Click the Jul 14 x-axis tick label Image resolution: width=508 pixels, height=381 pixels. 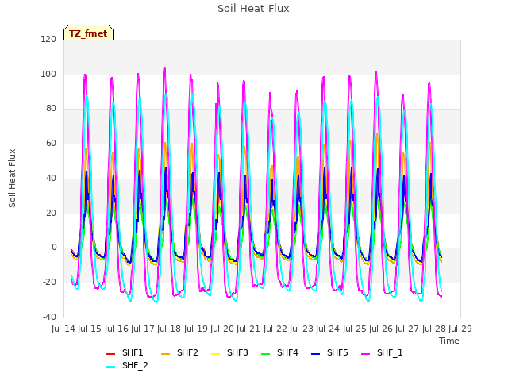click(63, 329)
